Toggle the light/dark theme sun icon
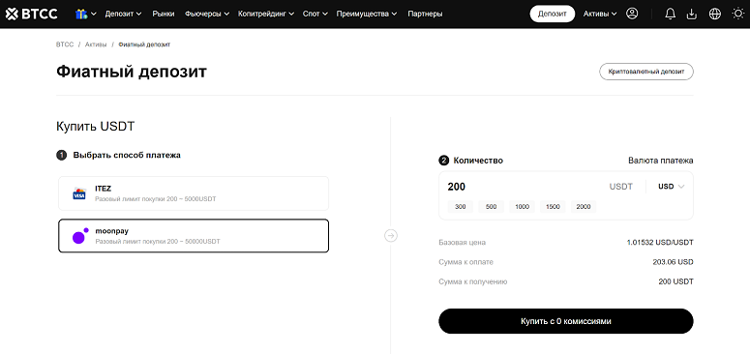750x354 pixels. tap(738, 14)
